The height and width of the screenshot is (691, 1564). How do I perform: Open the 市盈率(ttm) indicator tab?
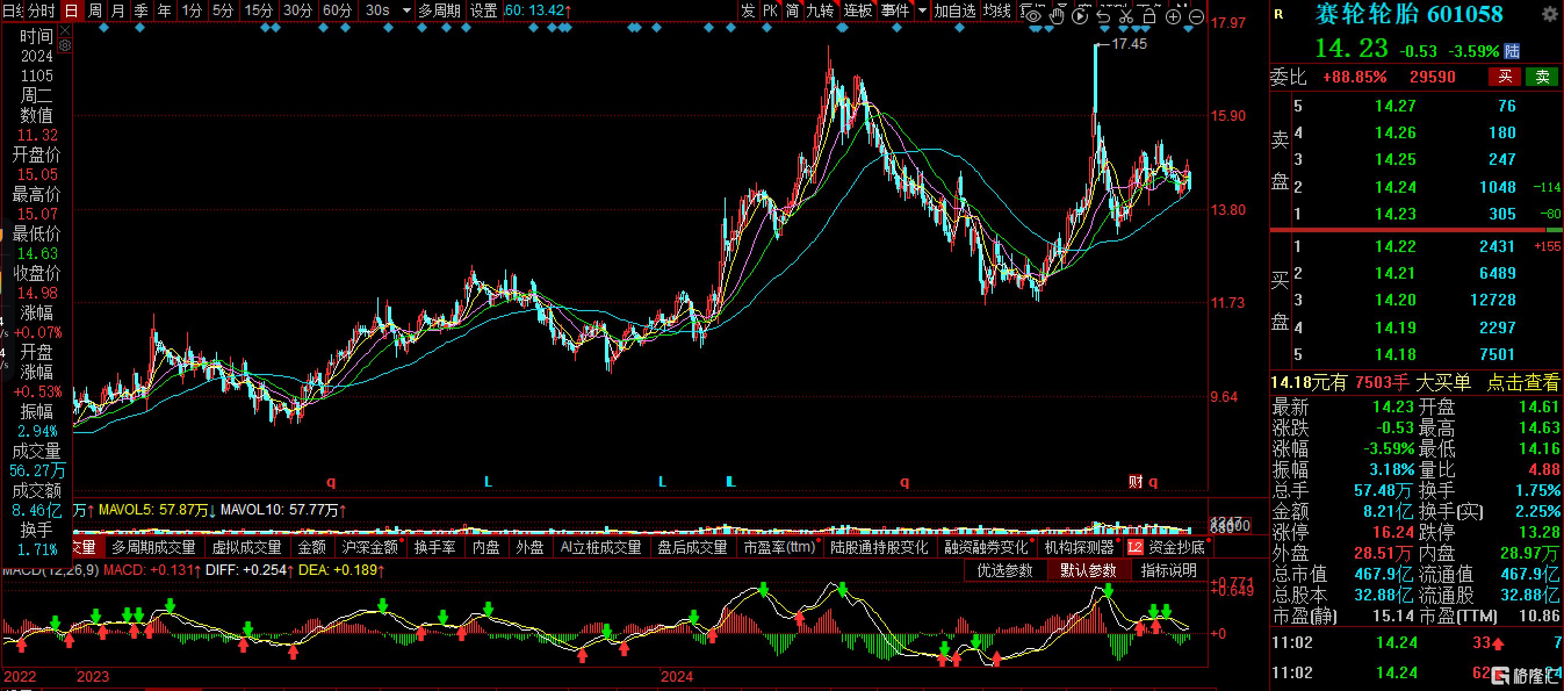(x=780, y=547)
